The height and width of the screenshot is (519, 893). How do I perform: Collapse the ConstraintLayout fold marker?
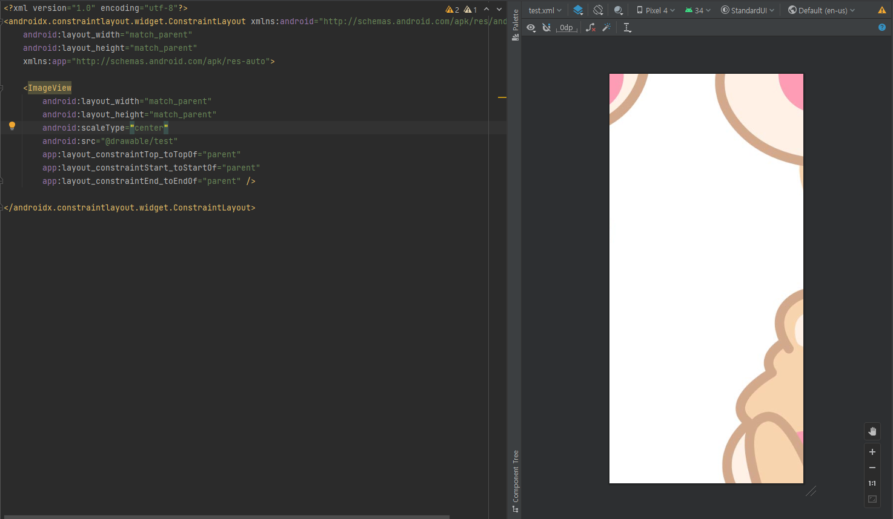tap(2, 21)
